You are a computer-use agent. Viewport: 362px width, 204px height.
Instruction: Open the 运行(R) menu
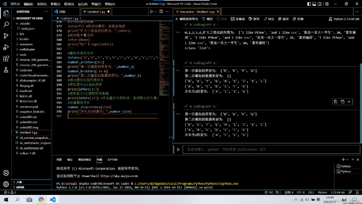[x=83, y=4]
